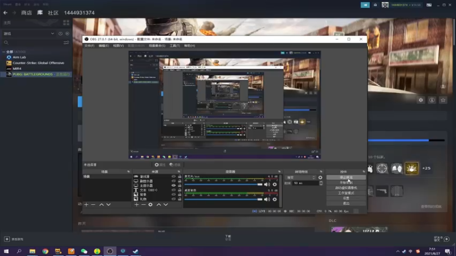The image size is (456, 256).
Task: Toggle visibility eye of 背景 source
Action: point(174,195)
